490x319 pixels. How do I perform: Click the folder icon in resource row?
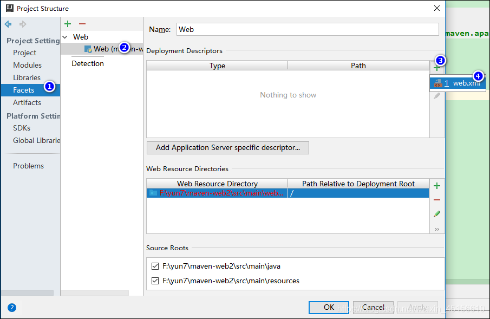point(153,193)
